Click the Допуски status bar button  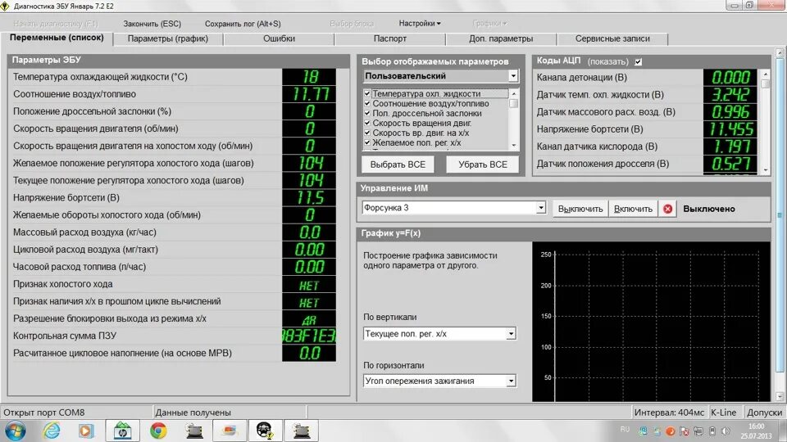tap(764, 413)
